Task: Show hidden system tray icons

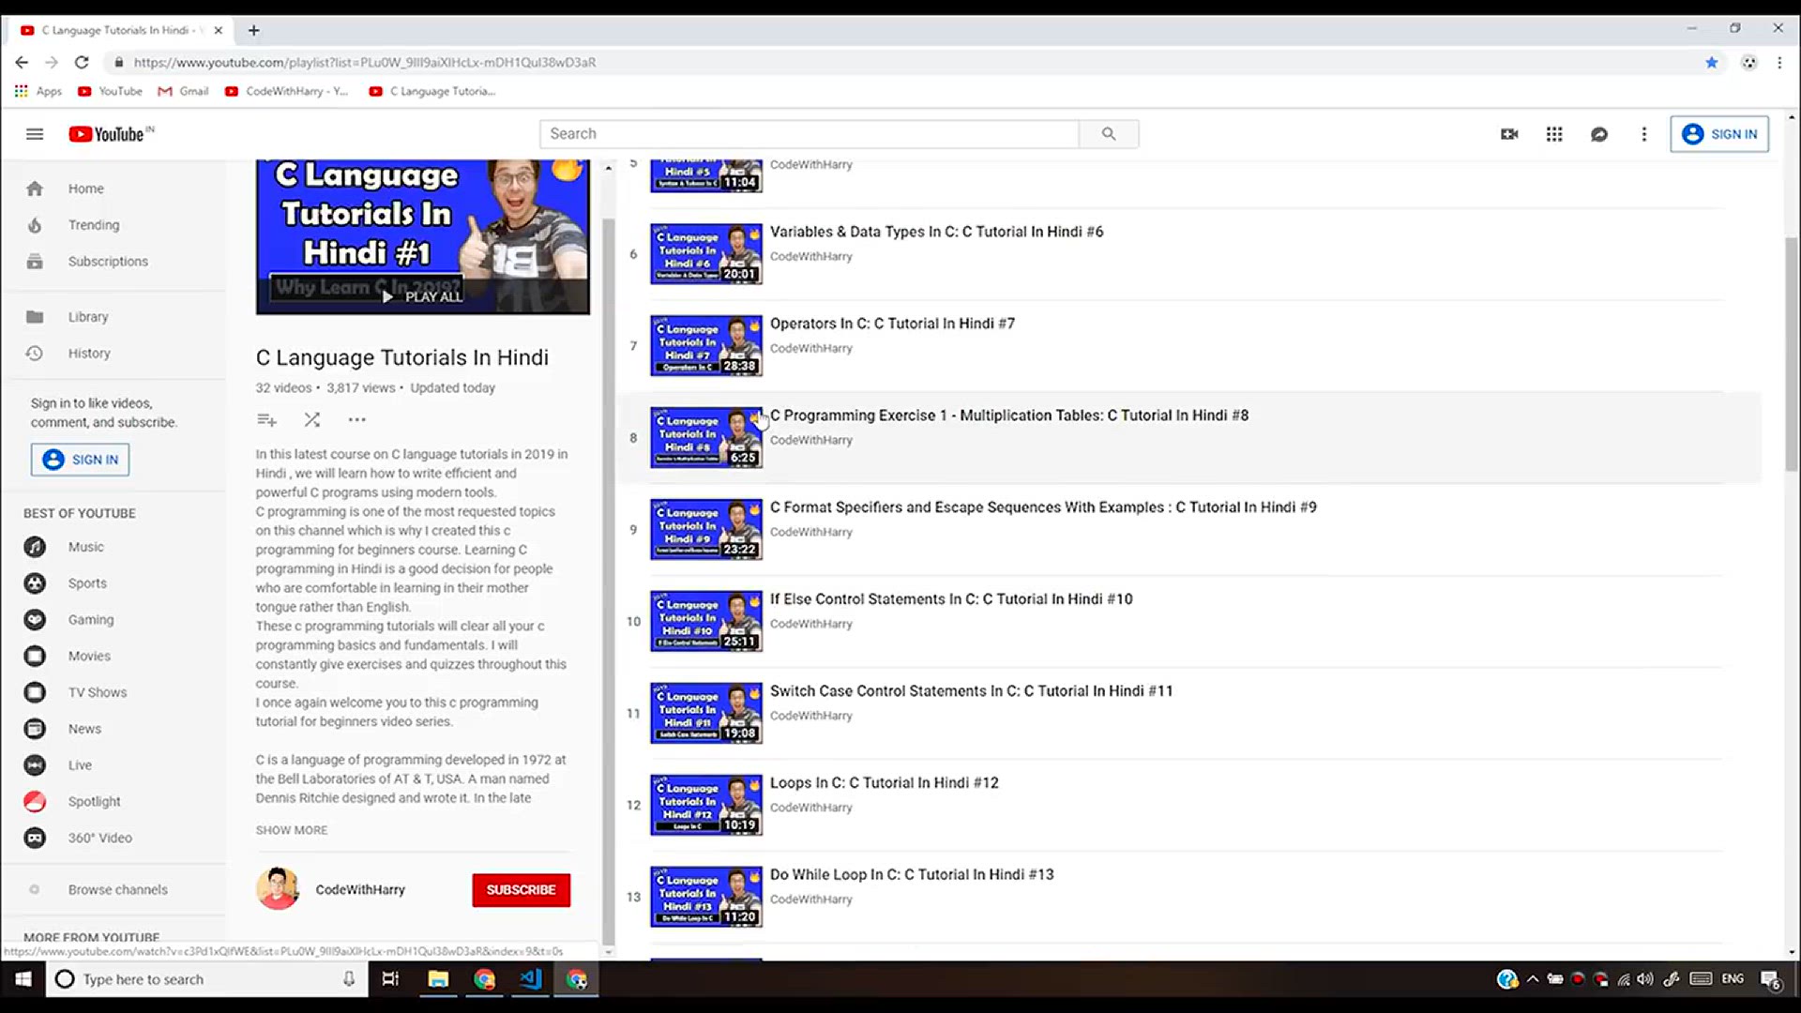Action: [1533, 979]
